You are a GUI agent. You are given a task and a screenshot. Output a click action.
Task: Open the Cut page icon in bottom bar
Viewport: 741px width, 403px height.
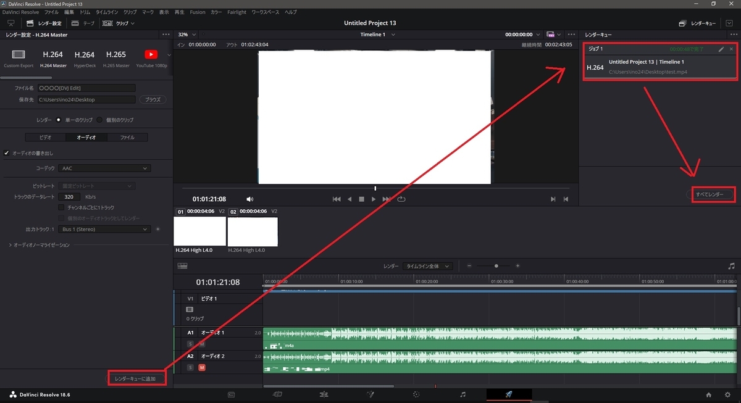coord(277,394)
